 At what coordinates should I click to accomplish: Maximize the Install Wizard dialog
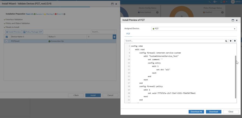pos(112,4)
